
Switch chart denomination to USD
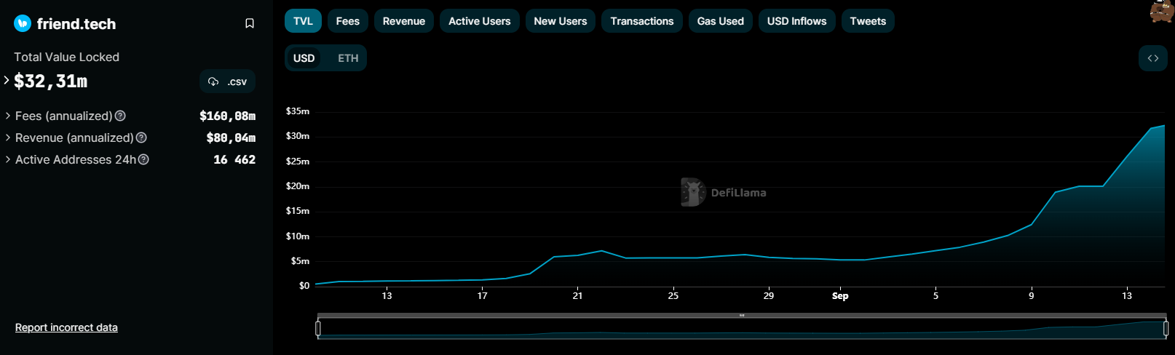point(304,58)
